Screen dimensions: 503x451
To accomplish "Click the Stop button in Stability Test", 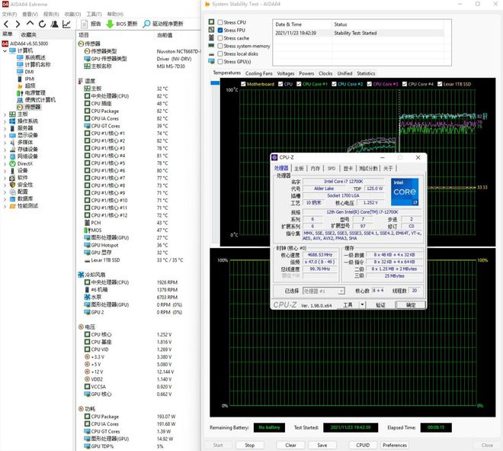I will point(249,445).
